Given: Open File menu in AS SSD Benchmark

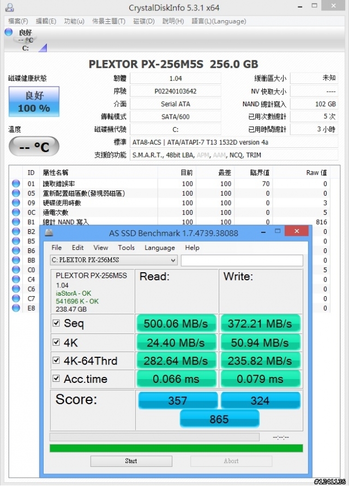Looking at the screenshot, I should [56, 248].
